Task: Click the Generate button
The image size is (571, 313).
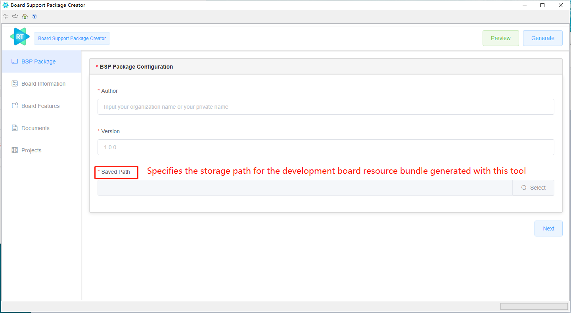Action: pyautogui.click(x=542, y=38)
